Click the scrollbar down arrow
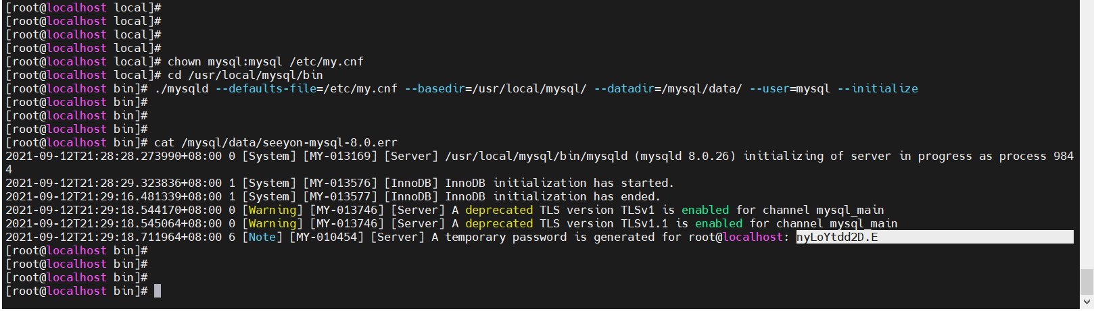Viewport: 1094px width, 311px height. pos(1087,302)
